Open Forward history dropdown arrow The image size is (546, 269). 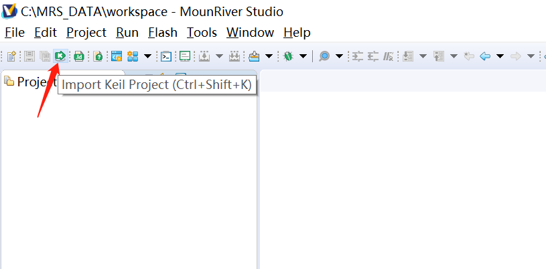531,56
